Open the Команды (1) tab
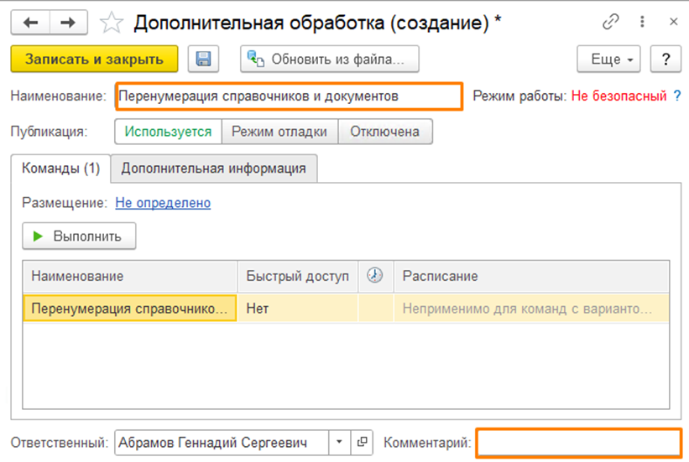Image resolution: width=689 pixels, height=462 pixels. (60, 168)
